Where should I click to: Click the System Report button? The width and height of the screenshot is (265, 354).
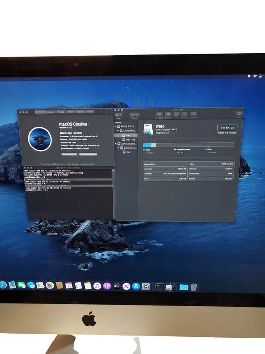click(69, 154)
